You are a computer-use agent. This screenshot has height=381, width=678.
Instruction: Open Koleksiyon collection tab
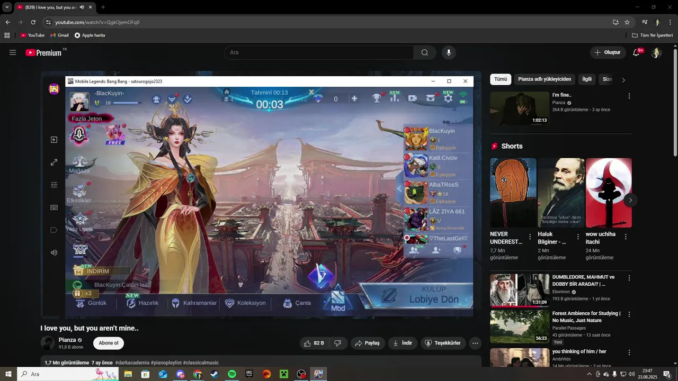click(x=245, y=303)
